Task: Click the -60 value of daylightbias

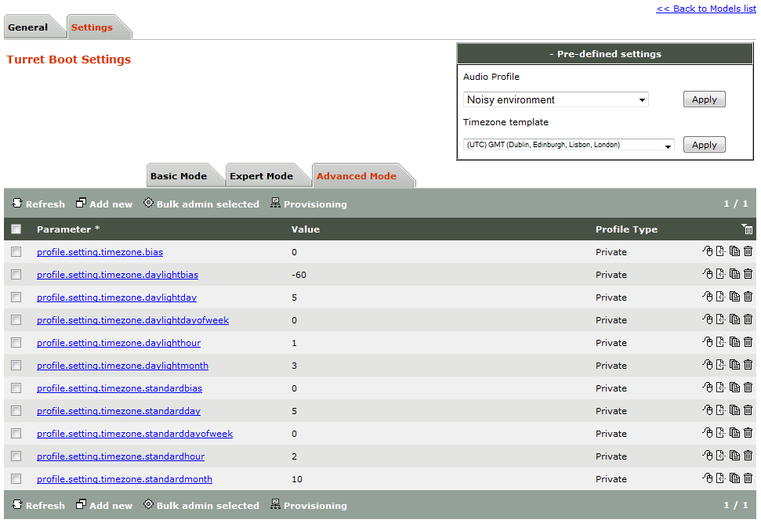Action: 299,275
